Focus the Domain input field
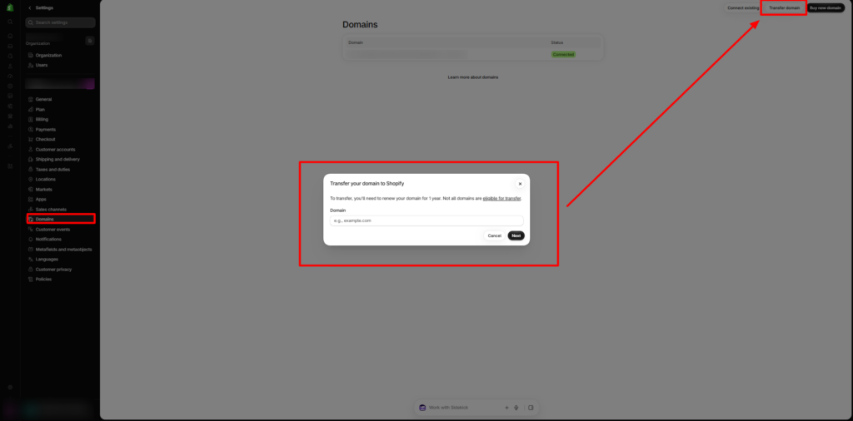853x421 pixels. [426, 220]
